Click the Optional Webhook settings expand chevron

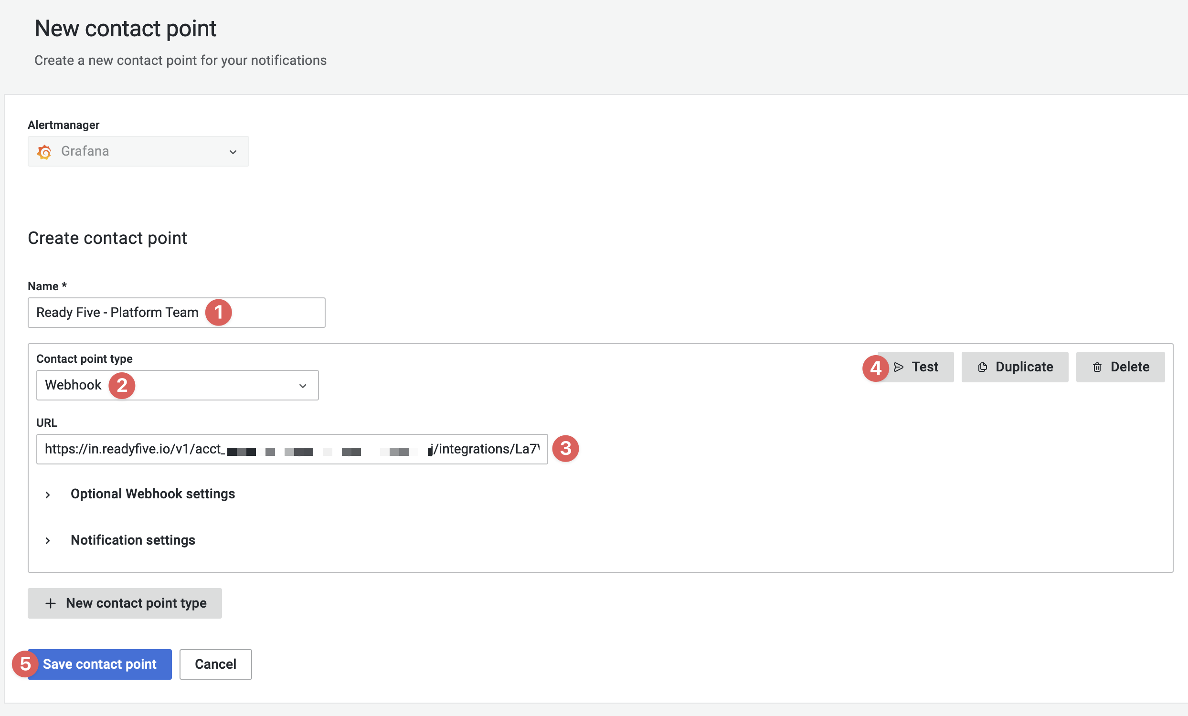tap(49, 494)
